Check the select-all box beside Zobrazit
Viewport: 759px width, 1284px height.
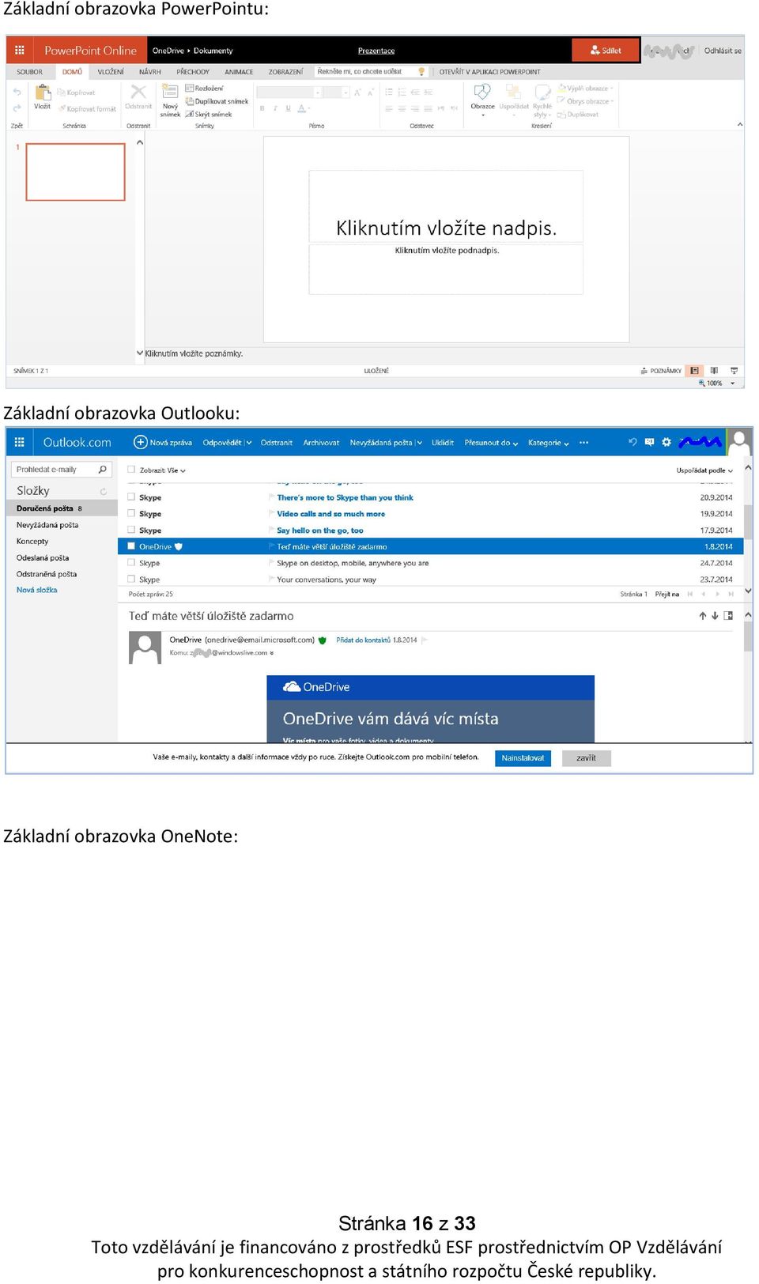131,470
